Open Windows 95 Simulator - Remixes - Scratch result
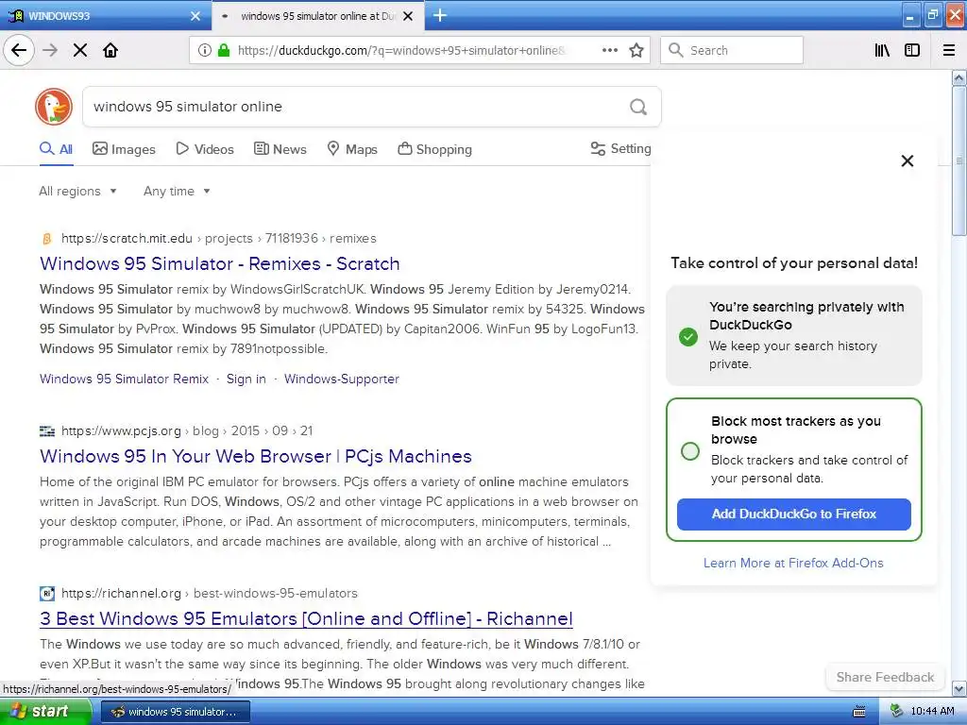 tap(219, 264)
